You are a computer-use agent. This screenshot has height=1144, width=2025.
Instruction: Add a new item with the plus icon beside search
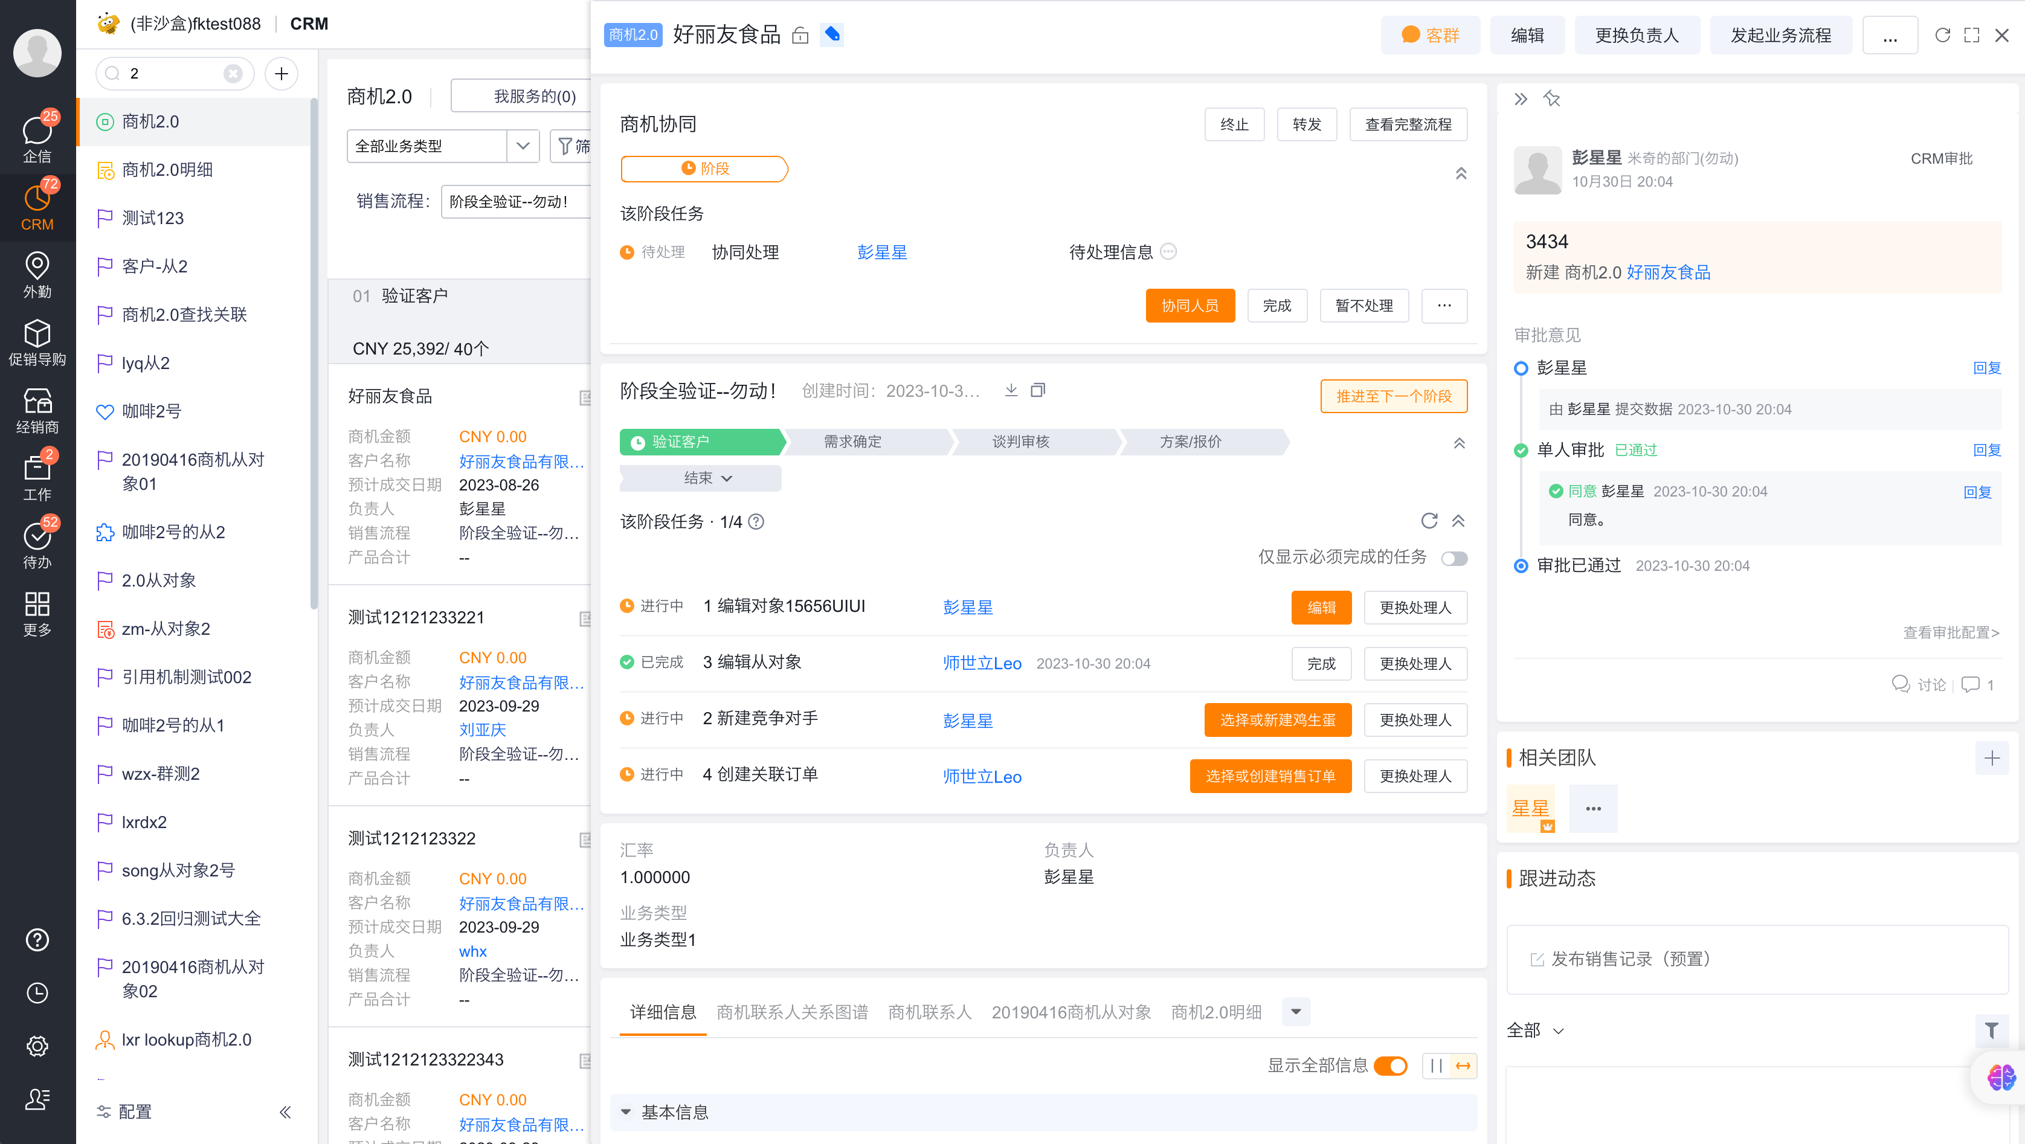282,73
